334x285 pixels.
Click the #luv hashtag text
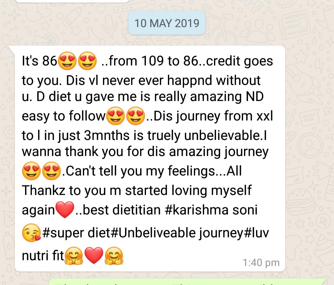[x=256, y=233]
